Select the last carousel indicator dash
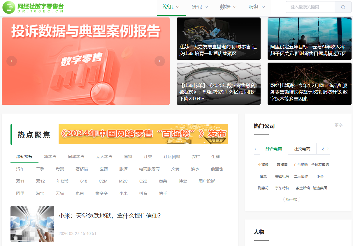This screenshot has width=353, height=246. [x=102, y=100]
